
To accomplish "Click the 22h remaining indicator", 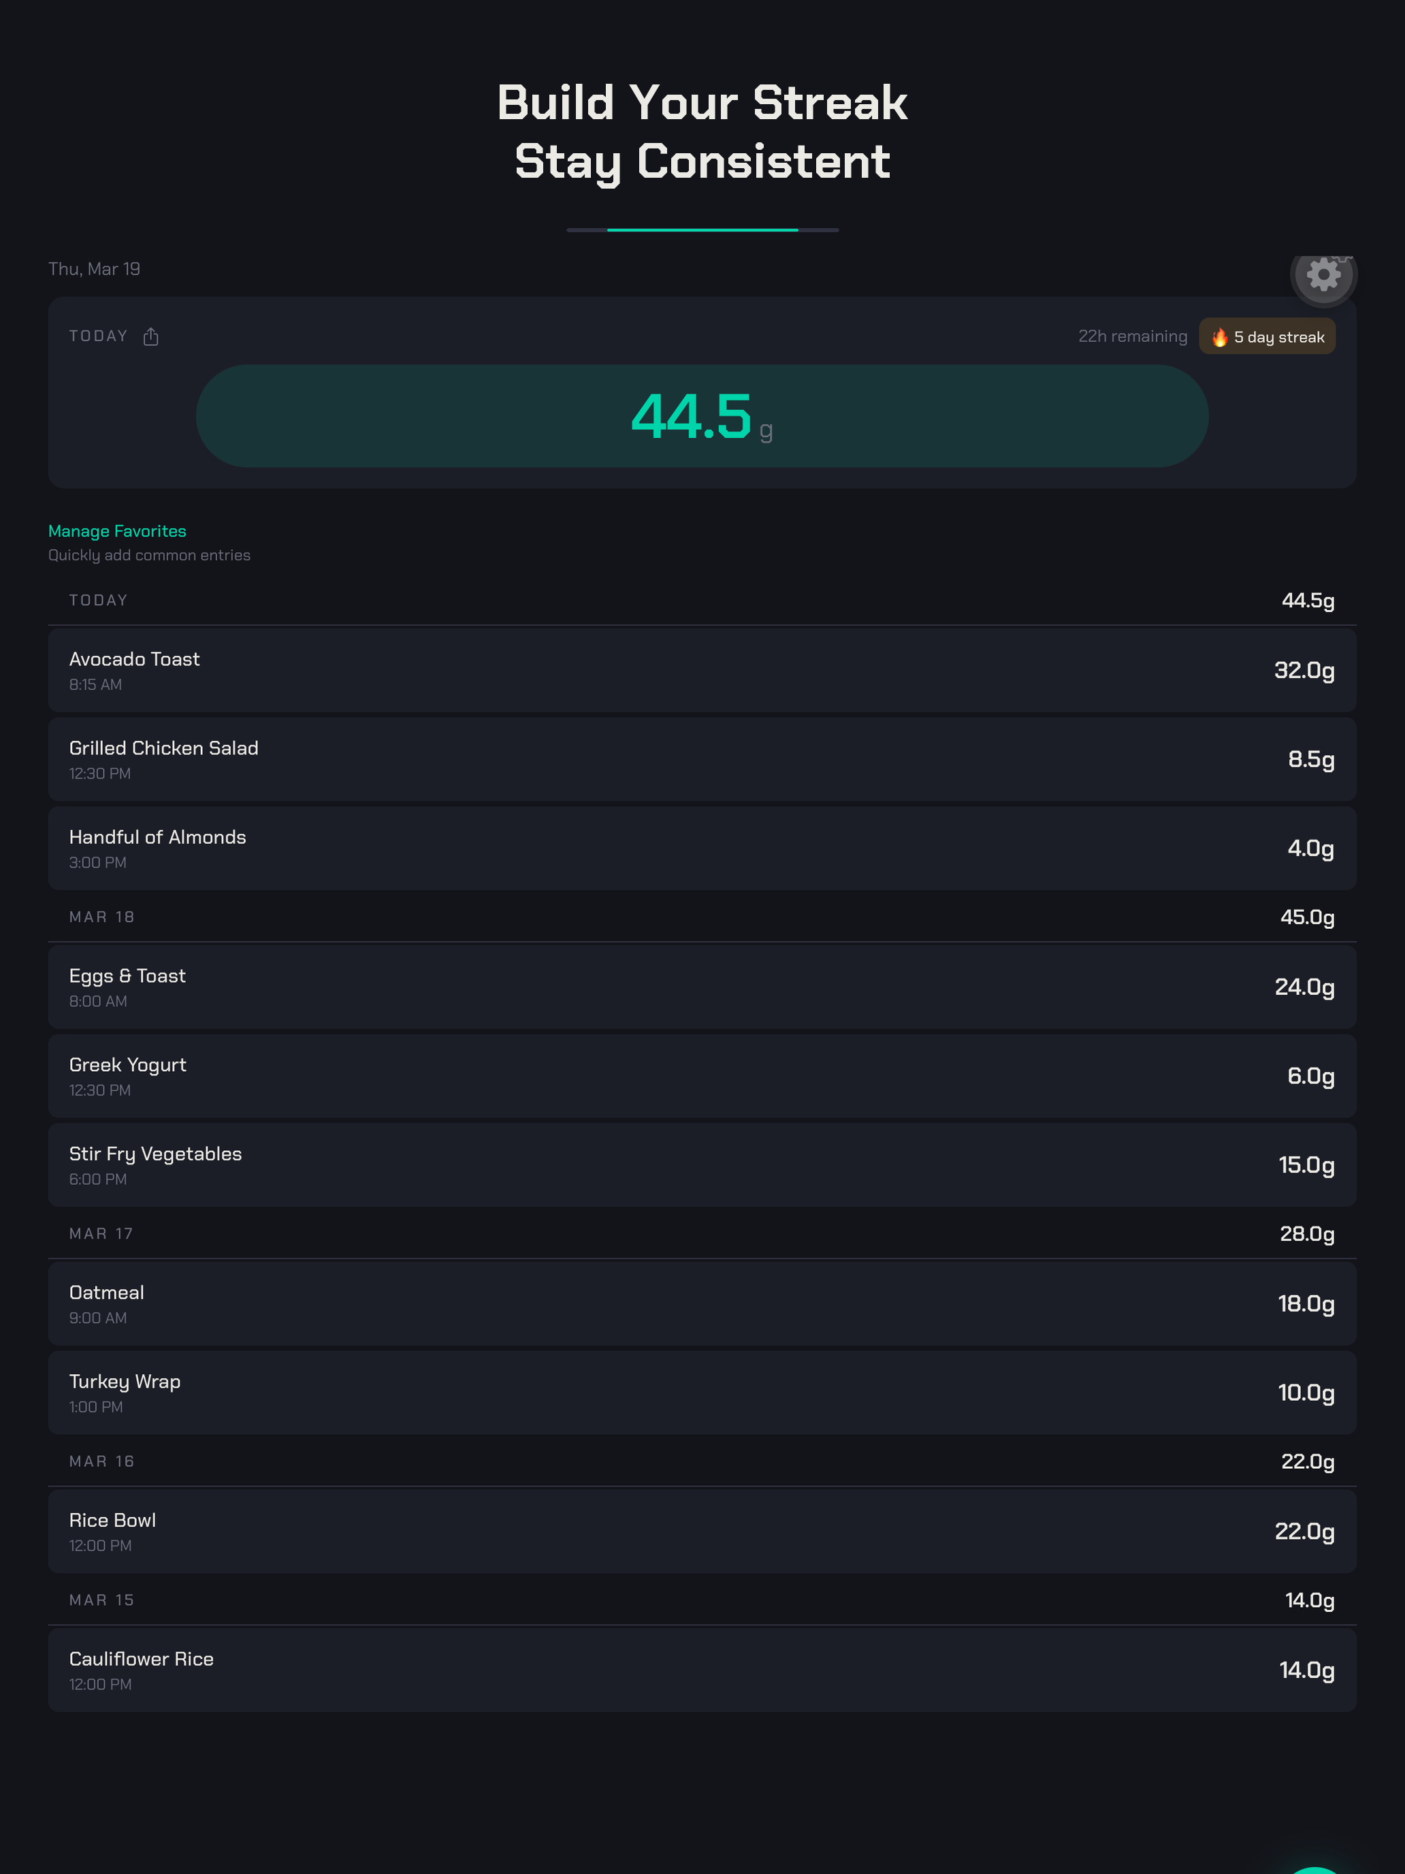I will coord(1132,336).
